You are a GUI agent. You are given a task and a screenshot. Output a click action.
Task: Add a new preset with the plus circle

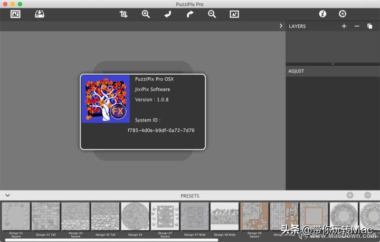point(350,195)
